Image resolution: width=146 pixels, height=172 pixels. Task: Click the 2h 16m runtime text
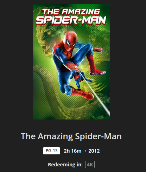(x=72, y=151)
